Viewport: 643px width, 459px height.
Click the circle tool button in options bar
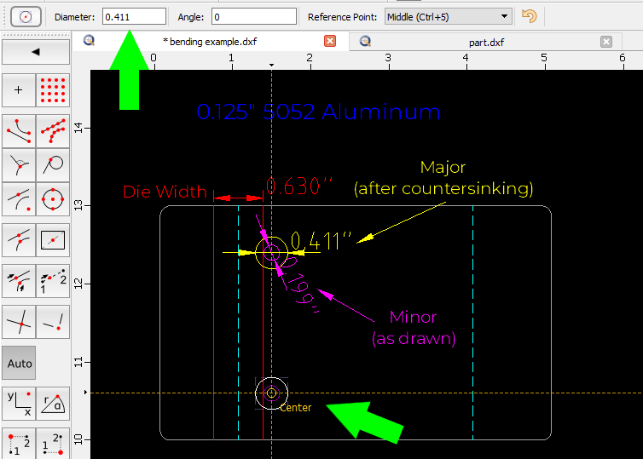(26, 16)
